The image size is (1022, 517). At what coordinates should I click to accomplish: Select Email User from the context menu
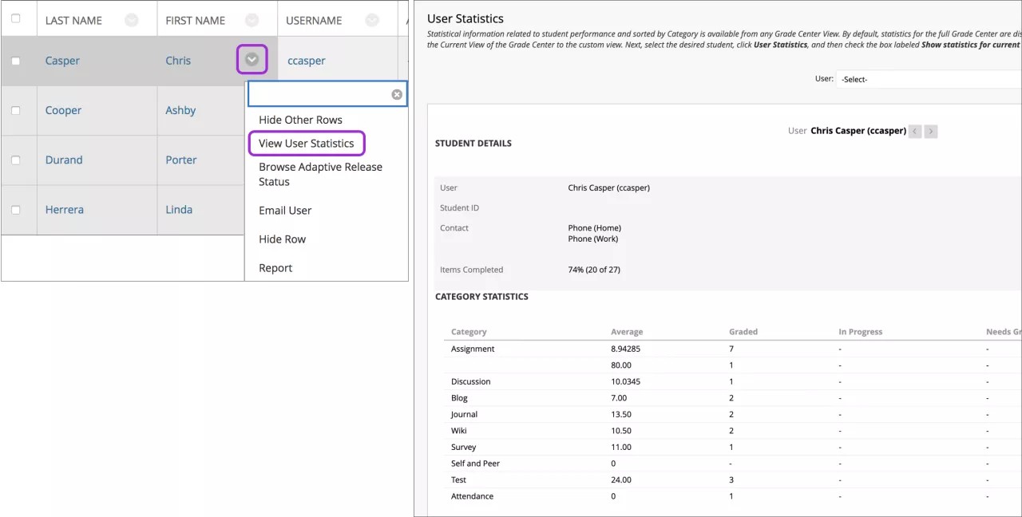pyautogui.click(x=284, y=210)
